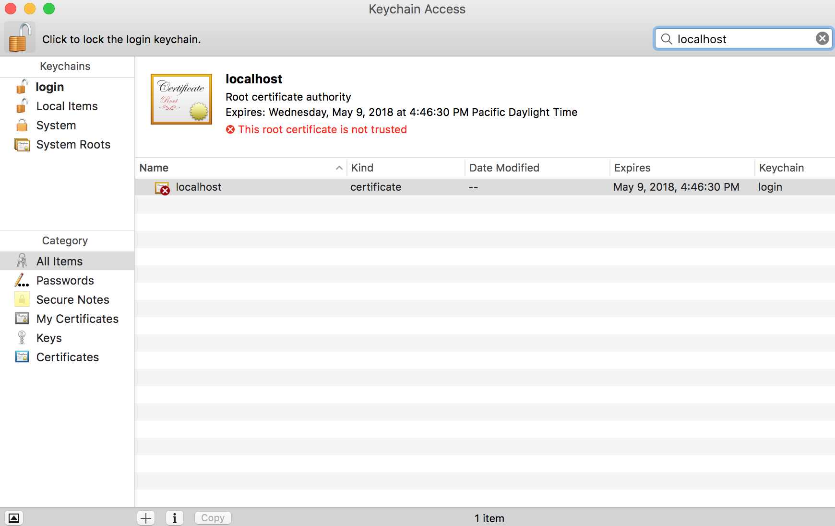Select the localhost certificate row
Image resolution: width=835 pixels, height=526 pixels.
(x=198, y=187)
